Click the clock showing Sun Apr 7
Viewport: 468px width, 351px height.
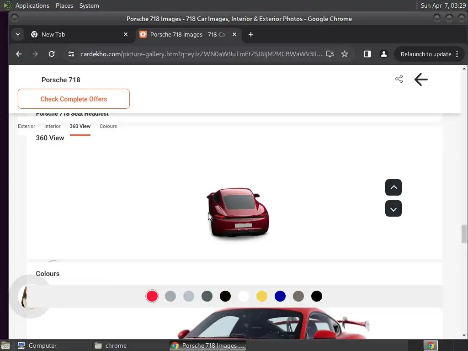coord(443,5)
